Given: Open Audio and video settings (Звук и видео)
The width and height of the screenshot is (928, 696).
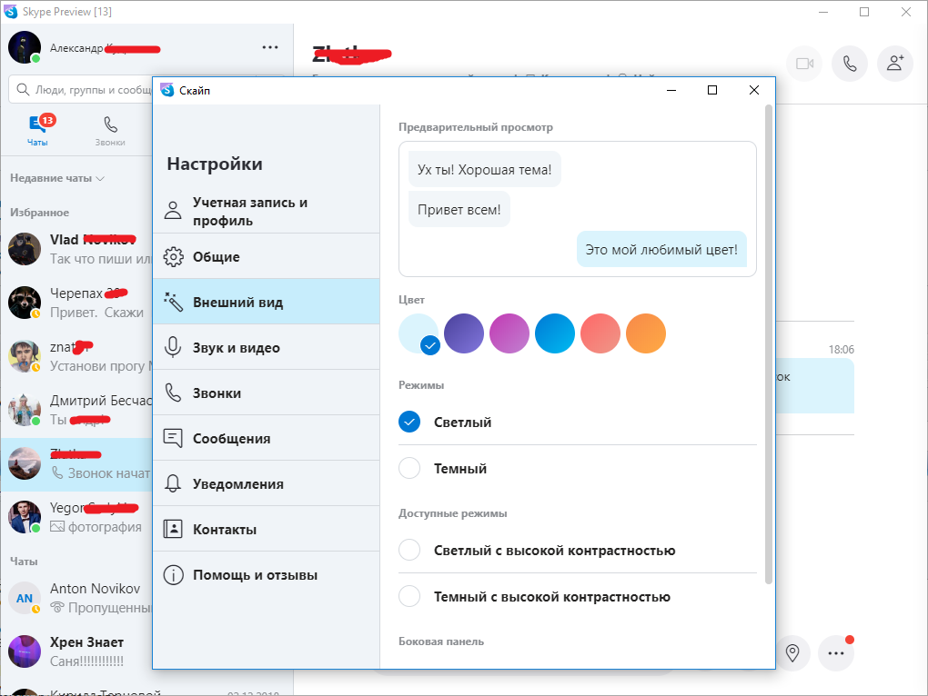Looking at the screenshot, I should pyautogui.click(x=267, y=347).
